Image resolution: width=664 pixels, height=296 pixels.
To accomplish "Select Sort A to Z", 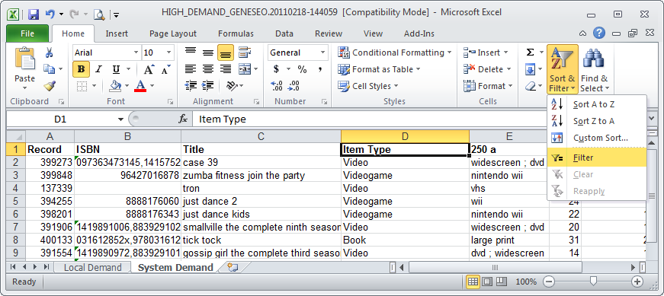I will 597,104.
